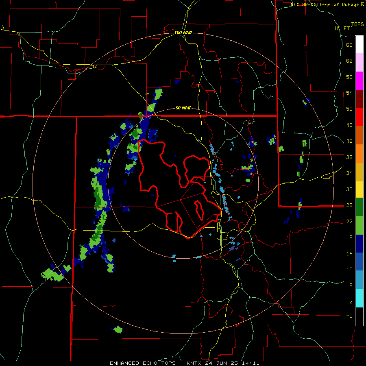The width and height of the screenshot is (366, 366).
Task: Select the gold legend color band
Action: (359, 172)
